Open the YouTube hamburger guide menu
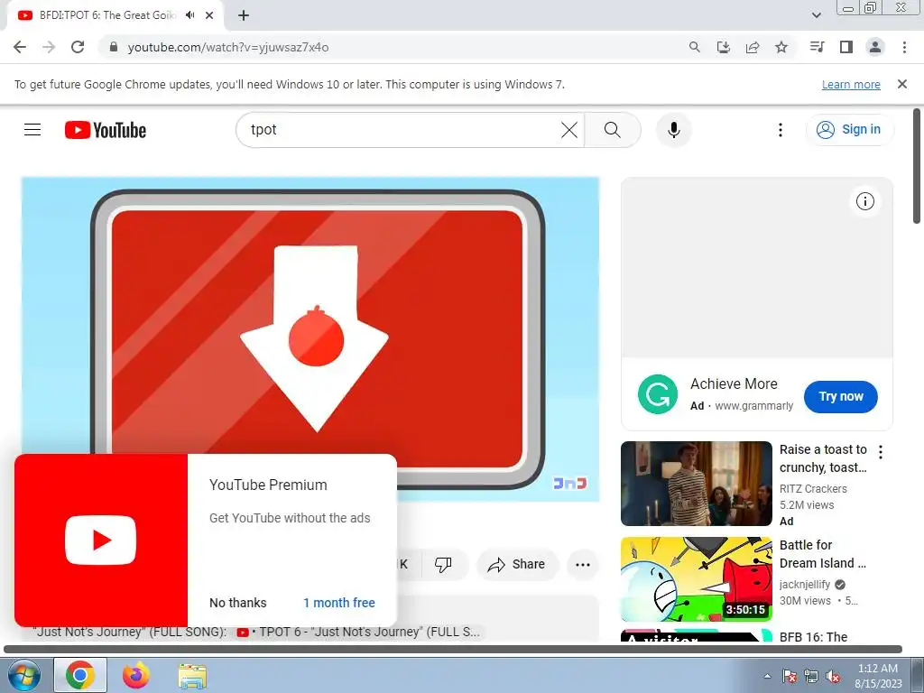This screenshot has height=693, width=924. pyautogui.click(x=32, y=130)
